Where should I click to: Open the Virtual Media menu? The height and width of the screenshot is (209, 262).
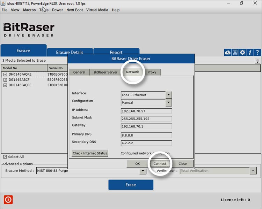point(97,10)
